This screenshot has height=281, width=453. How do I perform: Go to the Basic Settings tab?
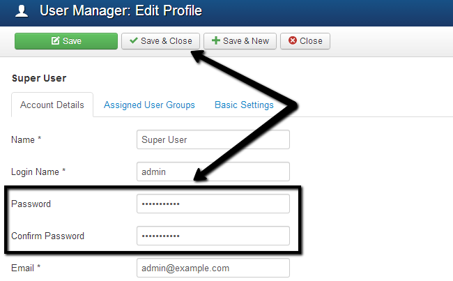(244, 105)
